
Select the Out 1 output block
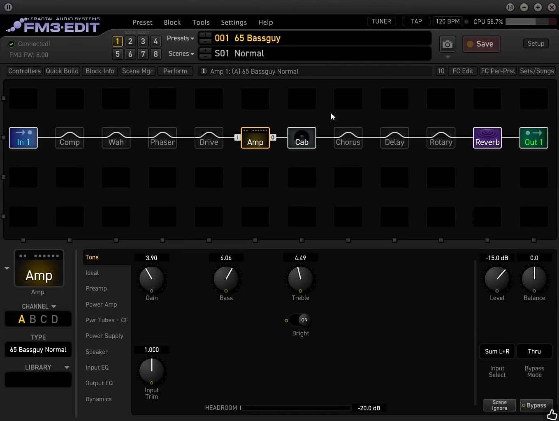534,138
